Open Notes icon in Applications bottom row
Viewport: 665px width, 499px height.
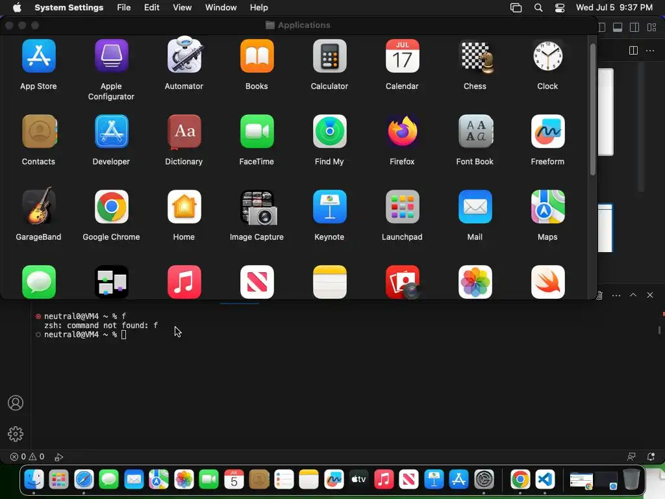tap(329, 282)
